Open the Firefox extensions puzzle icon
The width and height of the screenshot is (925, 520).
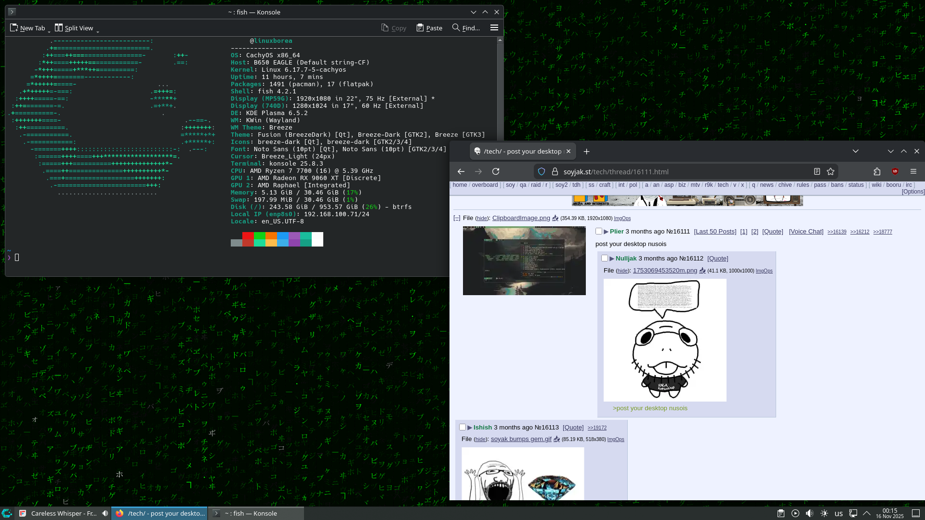(877, 171)
